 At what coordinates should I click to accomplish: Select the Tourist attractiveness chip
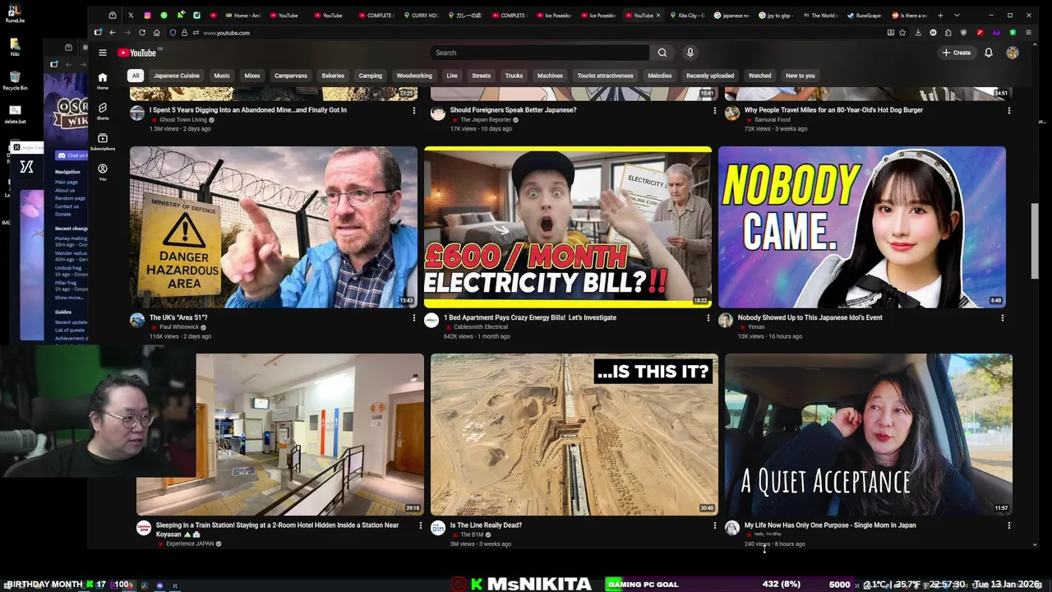605,76
